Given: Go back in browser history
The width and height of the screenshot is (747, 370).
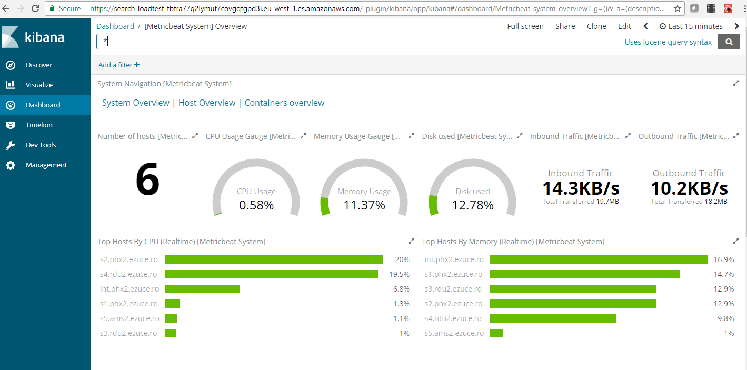Looking at the screenshot, I should 6,8.
